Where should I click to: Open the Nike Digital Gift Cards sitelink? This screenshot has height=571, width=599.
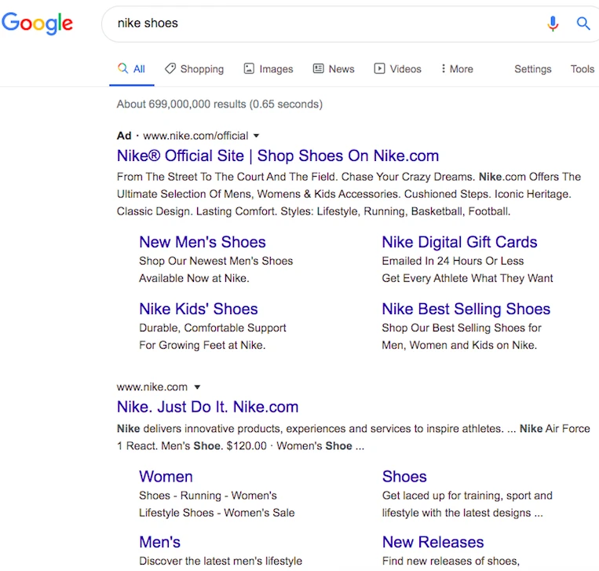pos(459,243)
